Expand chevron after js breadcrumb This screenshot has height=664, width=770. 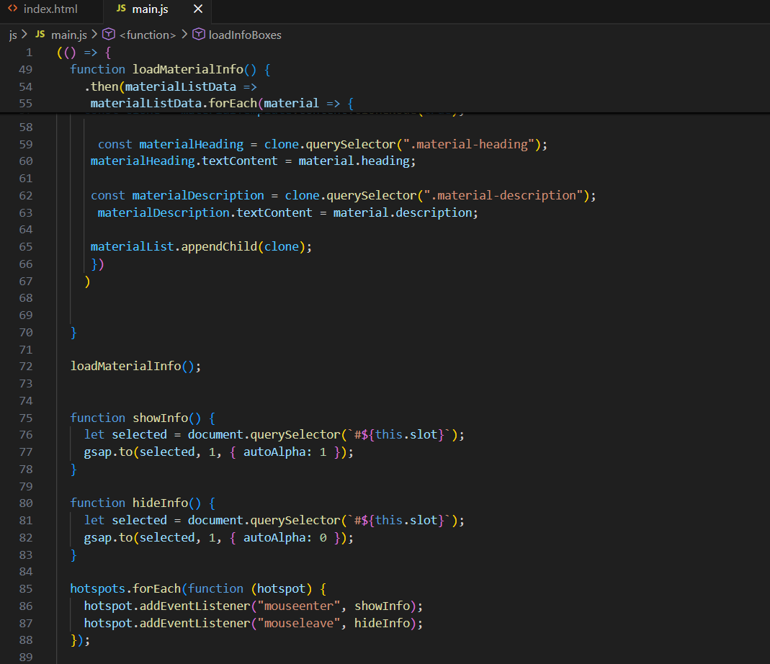click(x=24, y=35)
